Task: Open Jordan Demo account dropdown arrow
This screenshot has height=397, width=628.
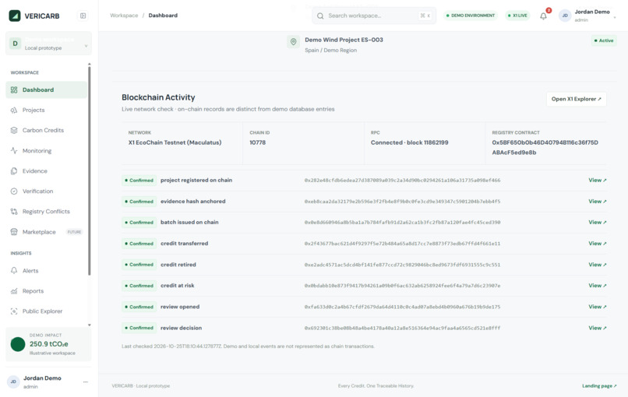Action: [615, 17]
